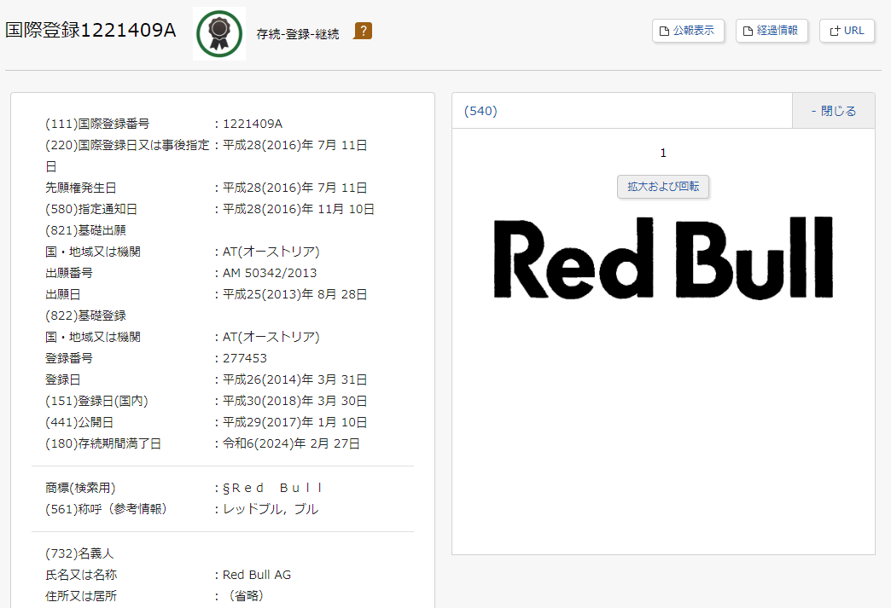Select the pronunciation レッドブル, ブル text
891x608 pixels.
click(271, 509)
